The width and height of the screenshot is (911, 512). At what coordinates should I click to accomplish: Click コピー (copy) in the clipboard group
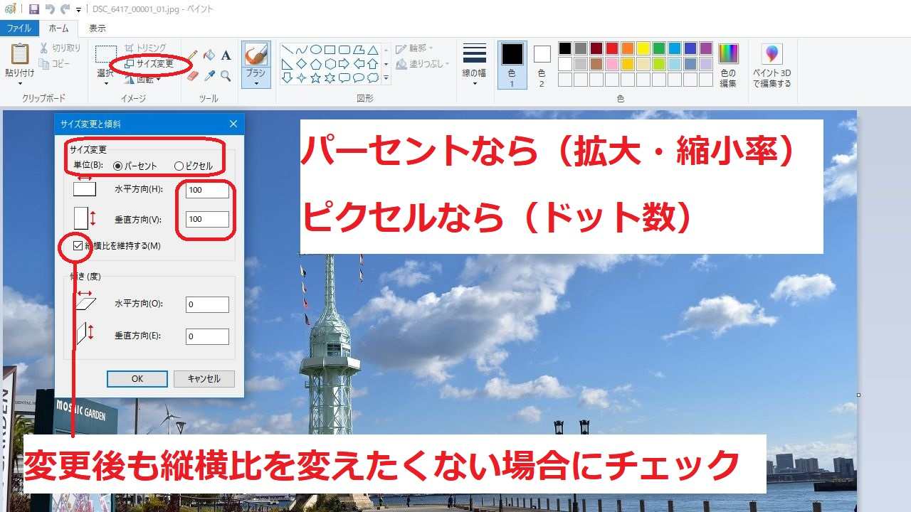click(x=55, y=64)
